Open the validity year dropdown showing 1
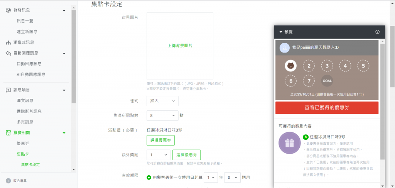Viewport: 395px width, 188px height. pos(211,178)
